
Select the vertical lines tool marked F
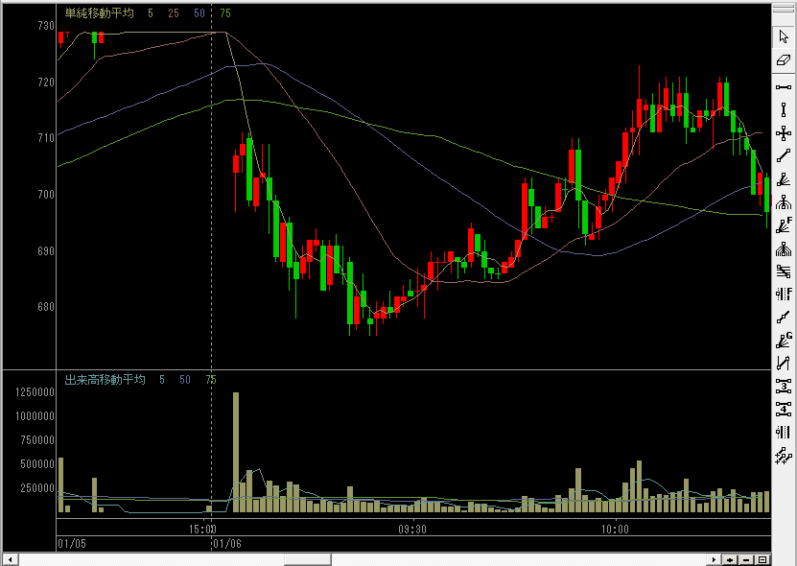coord(784,294)
